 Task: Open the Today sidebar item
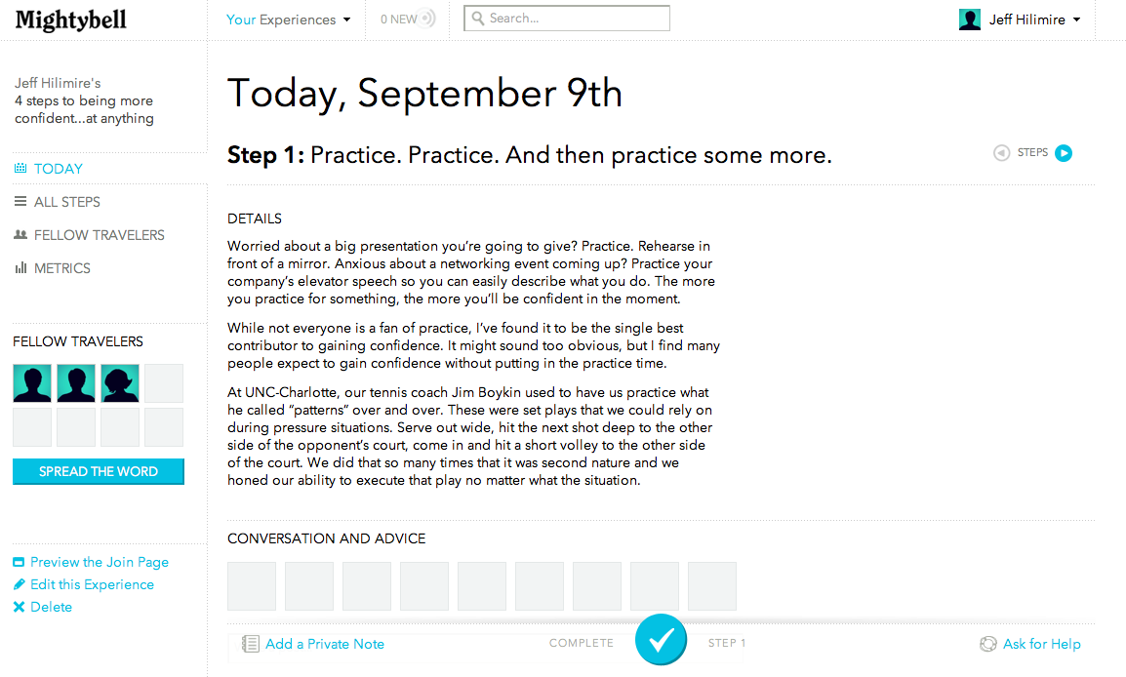(x=59, y=169)
